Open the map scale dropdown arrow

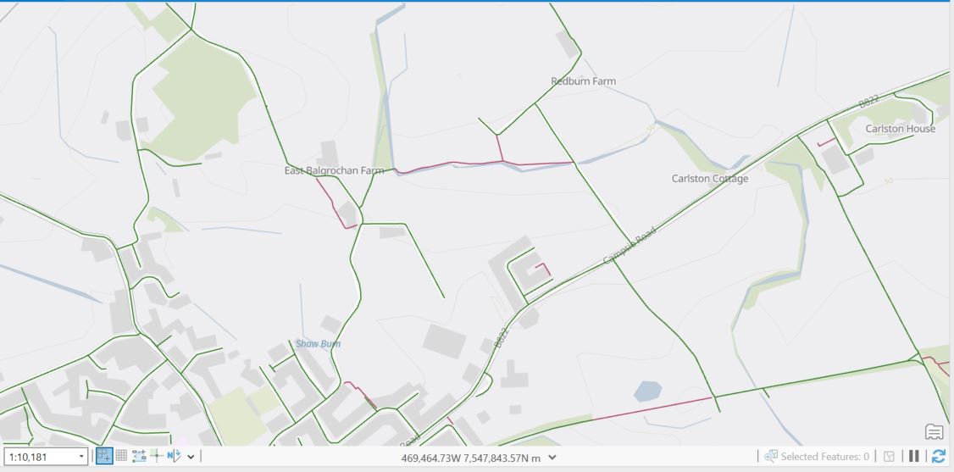pyautogui.click(x=81, y=456)
